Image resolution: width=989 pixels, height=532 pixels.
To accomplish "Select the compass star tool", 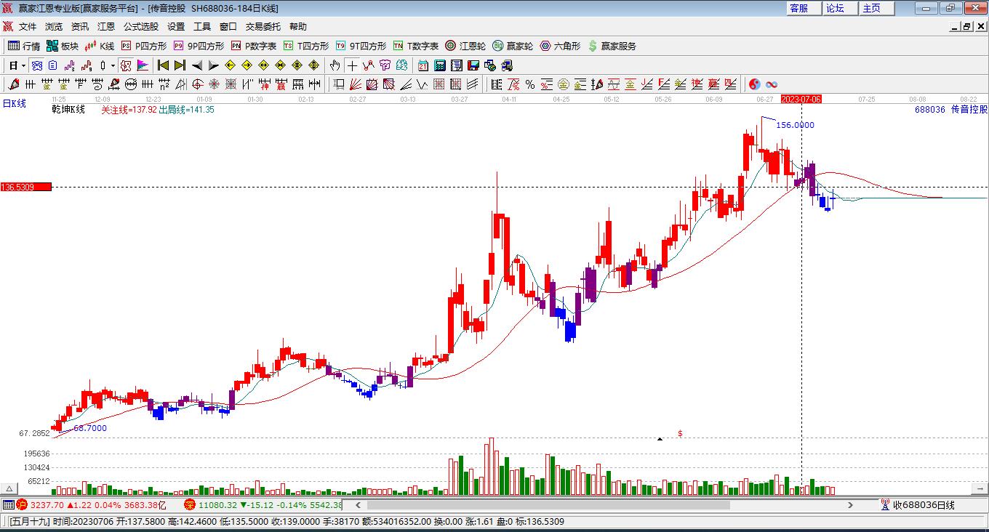I will tap(214, 84).
